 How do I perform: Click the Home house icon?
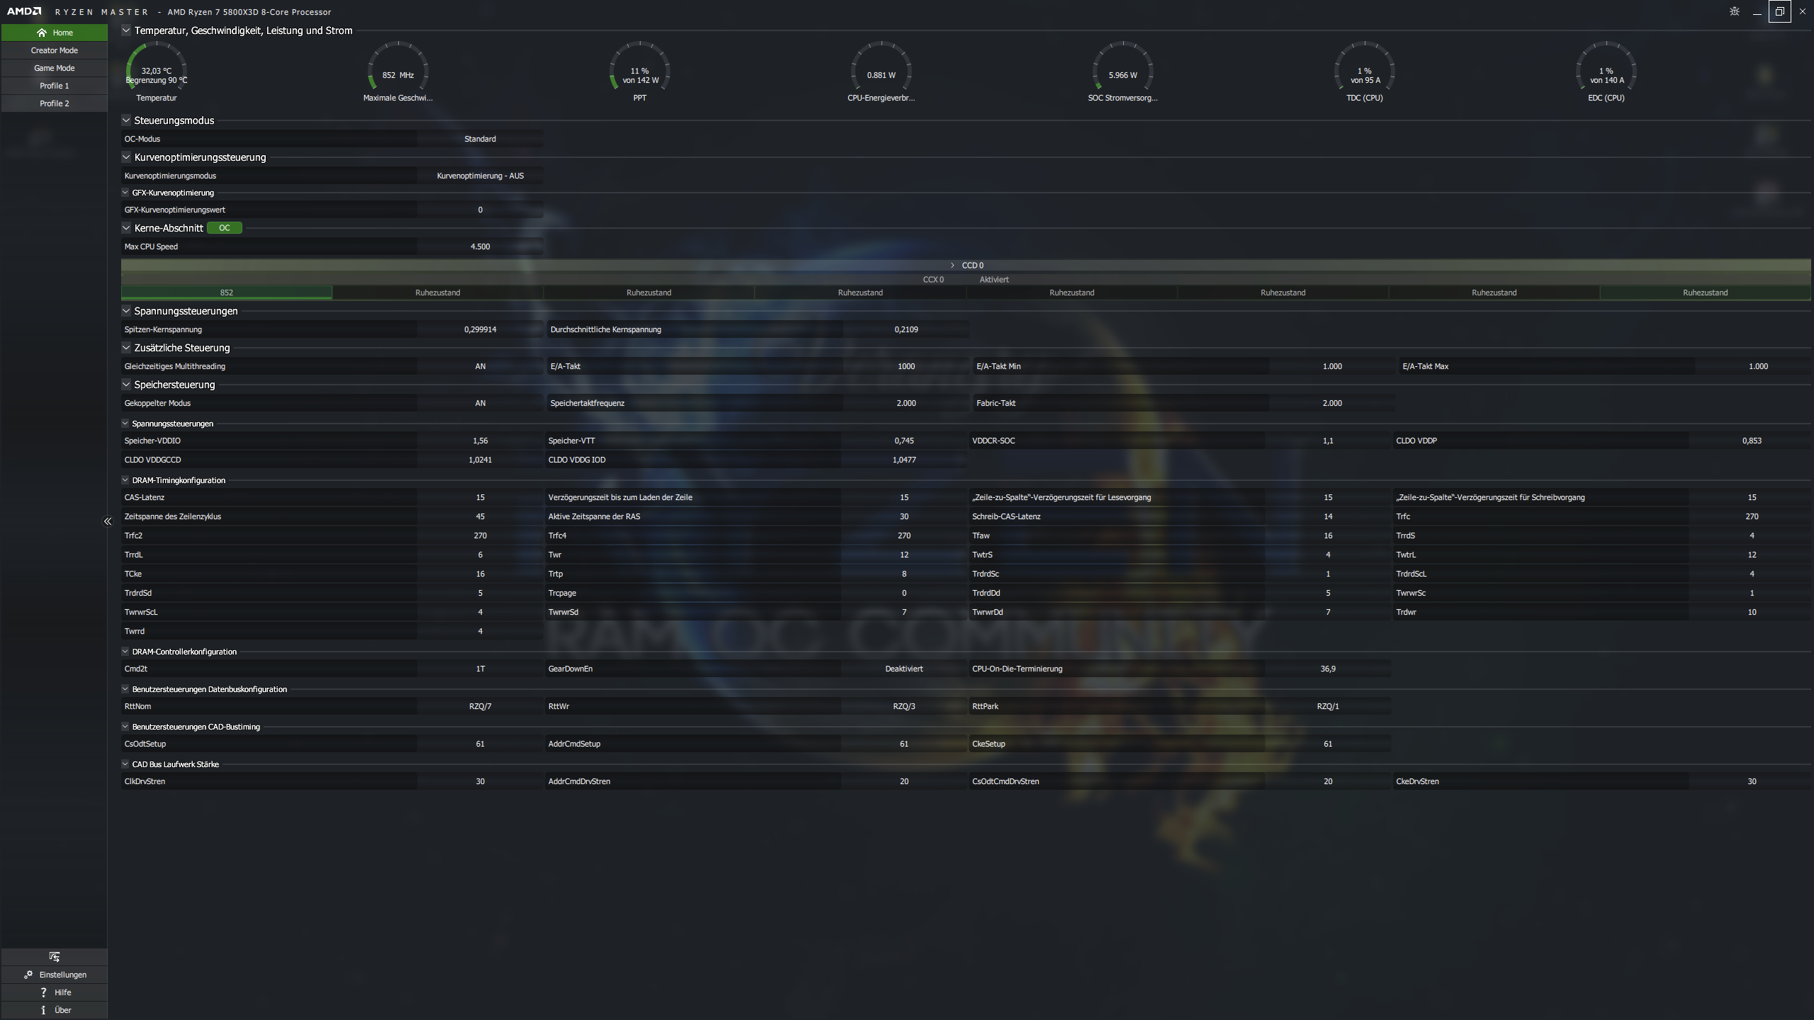[42, 33]
